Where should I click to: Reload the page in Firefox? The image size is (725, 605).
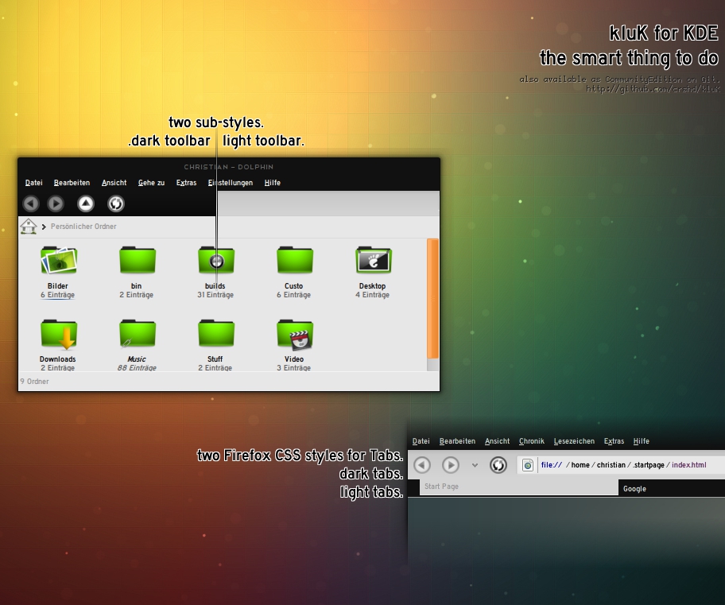pos(498,465)
